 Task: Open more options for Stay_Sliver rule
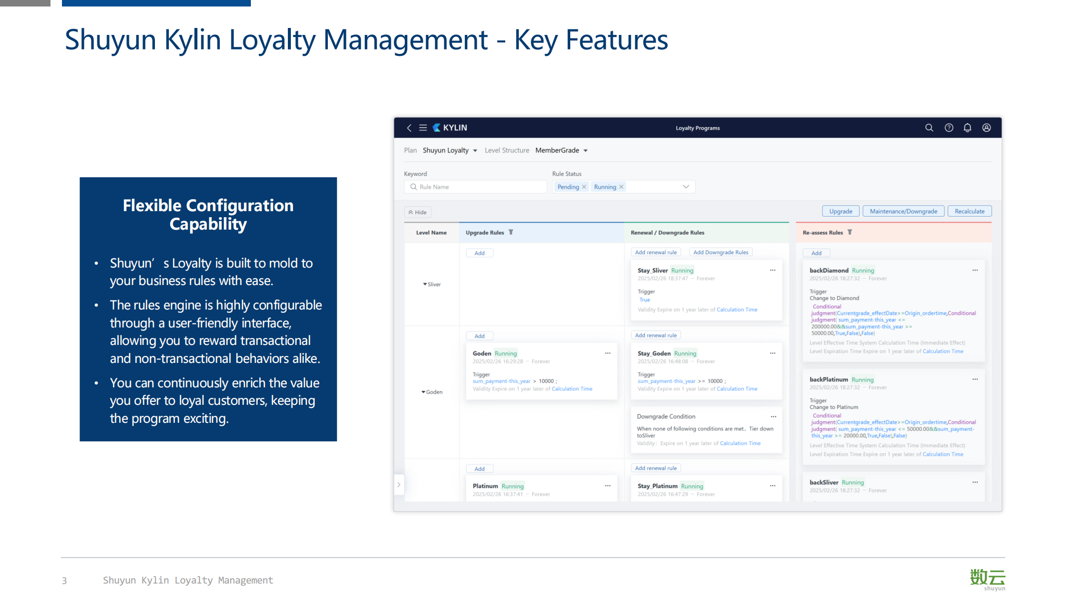[x=773, y=270]
